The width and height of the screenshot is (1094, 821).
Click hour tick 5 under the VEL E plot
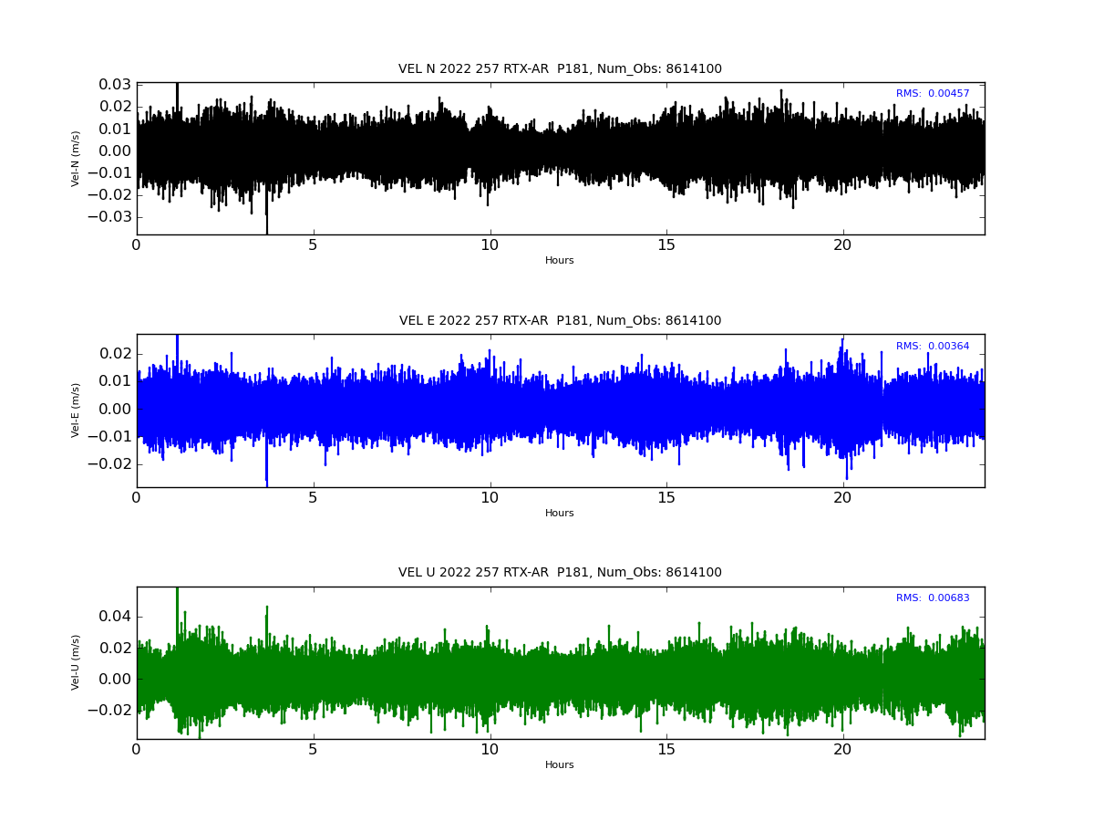point(314,497)
